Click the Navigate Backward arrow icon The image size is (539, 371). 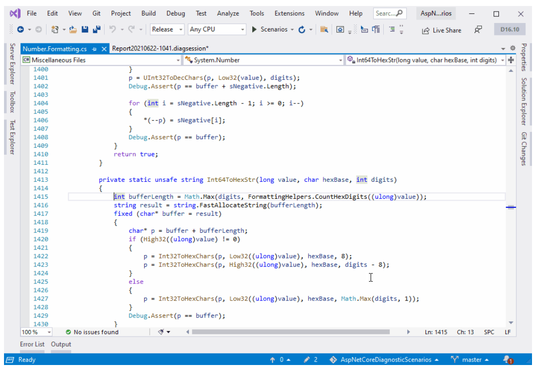[21, 30]
